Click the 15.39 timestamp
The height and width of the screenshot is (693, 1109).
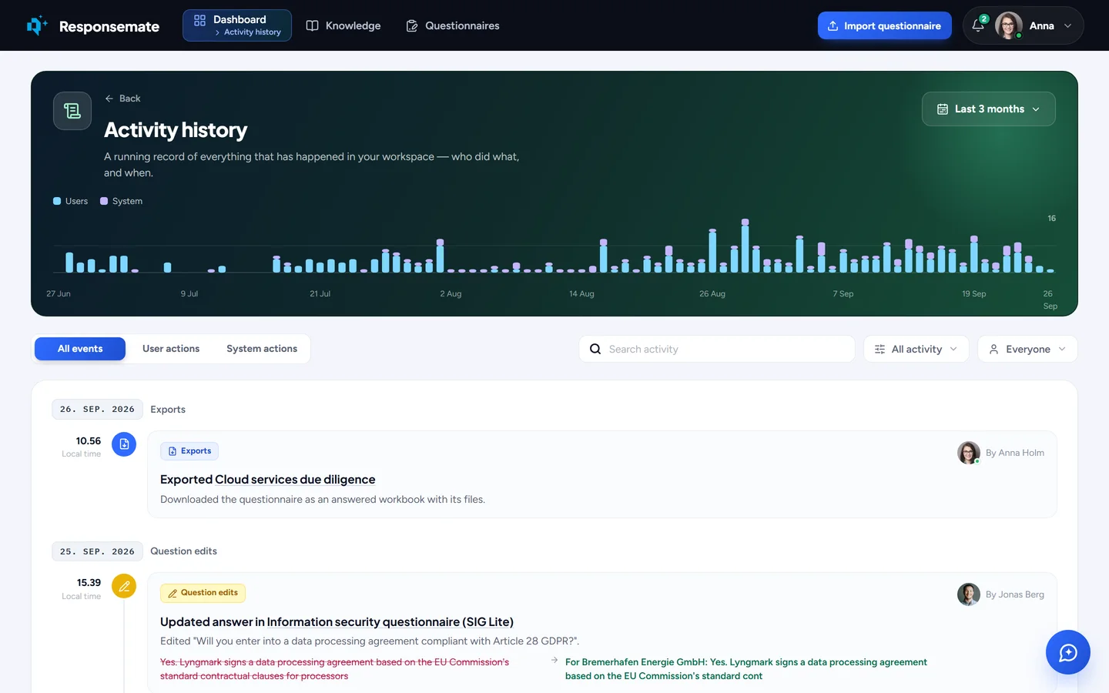[89, 583]
